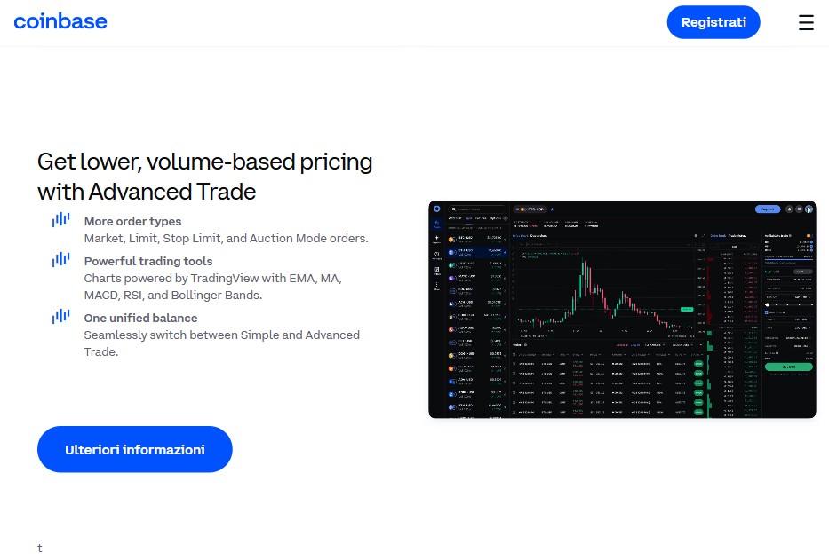Click the Ulteriori informazioni button
The width and height of the screenshot is (829, 560).
134,449
